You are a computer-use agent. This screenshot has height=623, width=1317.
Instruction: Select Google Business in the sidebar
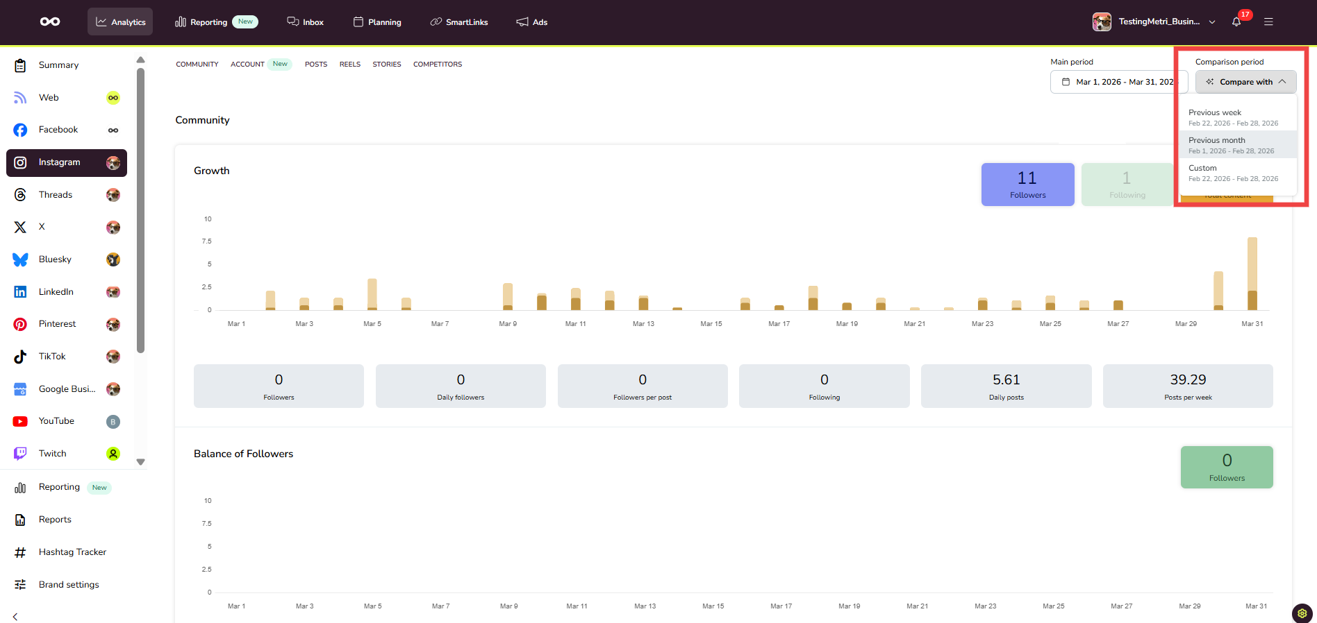tap(67, 389)
